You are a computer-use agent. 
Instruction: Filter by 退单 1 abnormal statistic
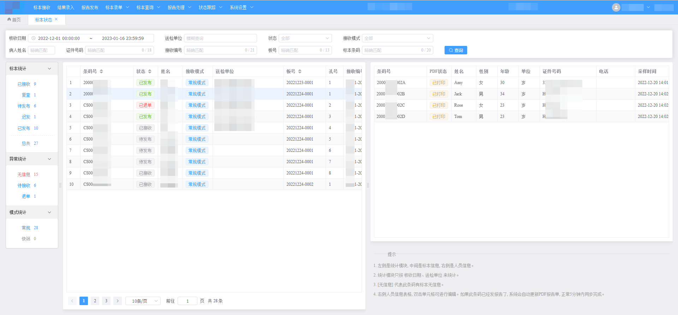[29, 196]
